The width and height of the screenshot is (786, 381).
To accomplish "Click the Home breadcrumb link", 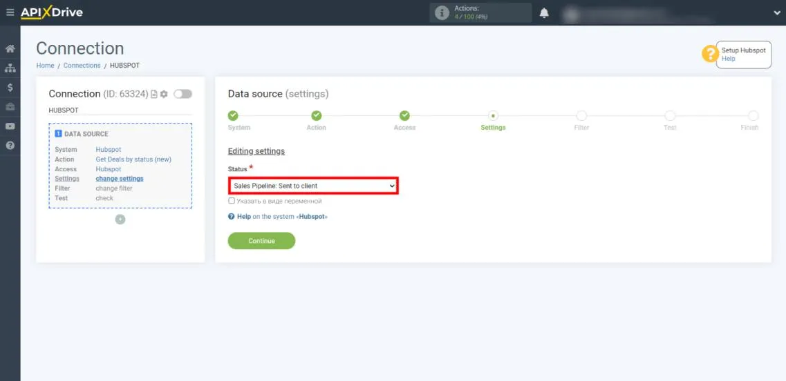I will [45, 66].
